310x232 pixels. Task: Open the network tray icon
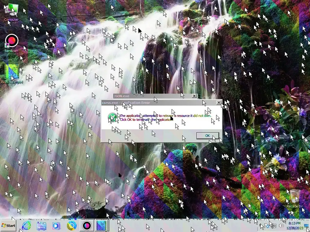(274, 225)
